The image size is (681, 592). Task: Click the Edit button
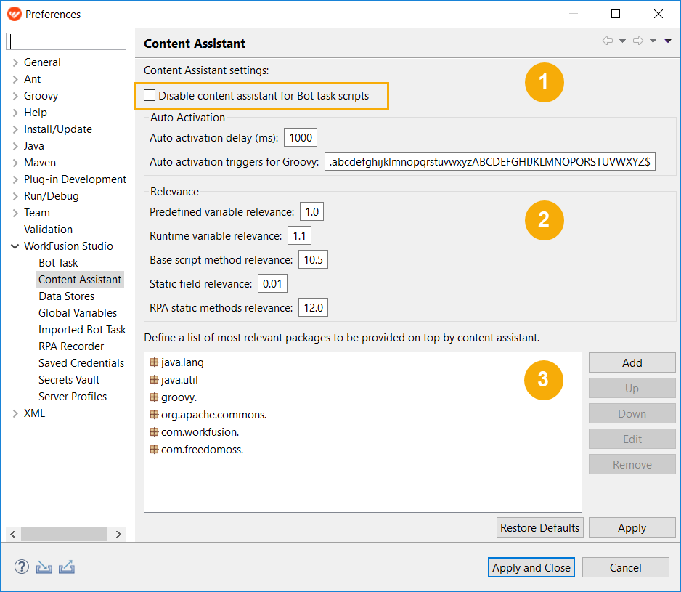632,439
